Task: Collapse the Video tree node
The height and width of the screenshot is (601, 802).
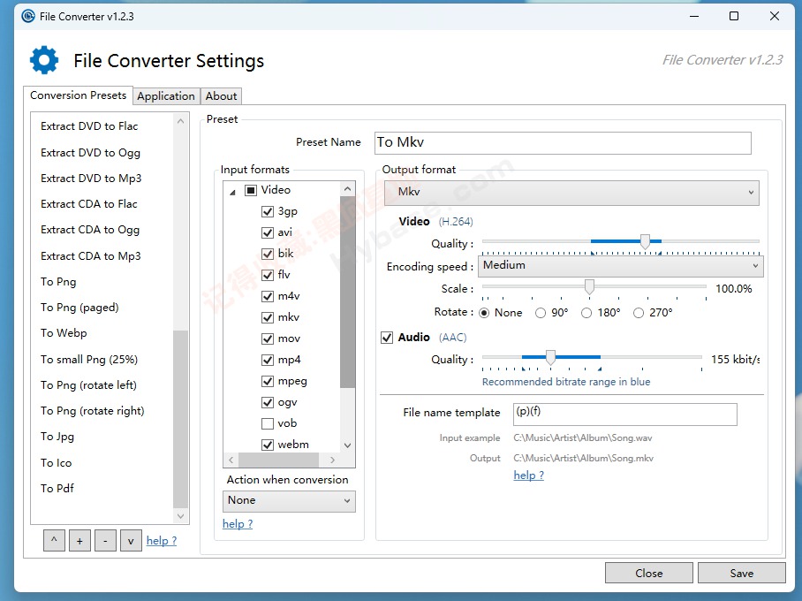Action: 232,192
